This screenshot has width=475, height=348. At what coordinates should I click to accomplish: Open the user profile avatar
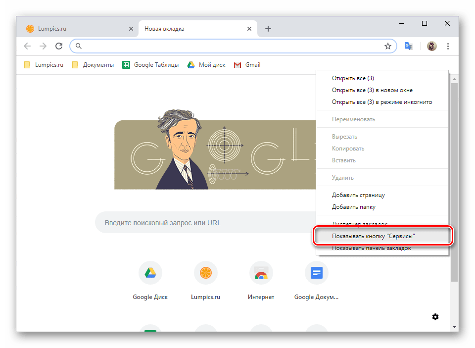coord(431,46)
